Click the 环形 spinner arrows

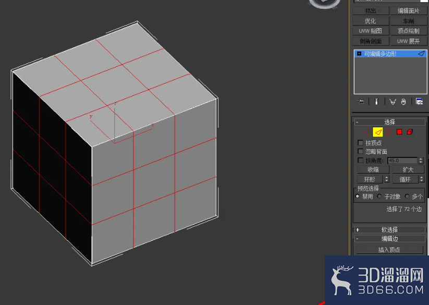click(387, 179)
